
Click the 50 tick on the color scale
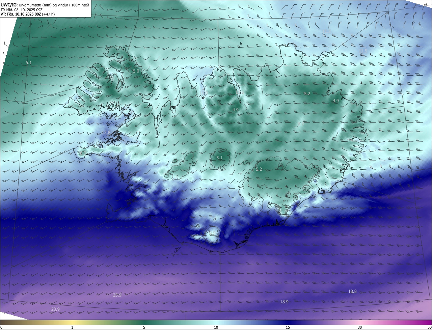point(429,327)
